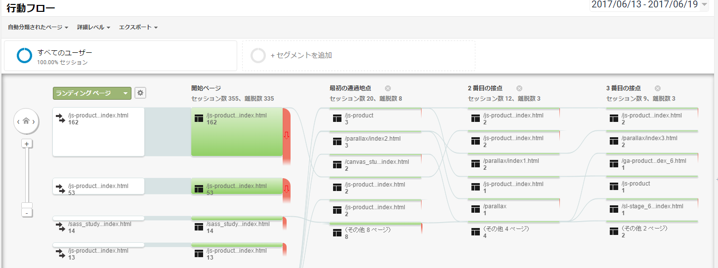This screenshot has height=268, width=718.
Task: Remove the 2番目の接点 column
Action: 519,88
